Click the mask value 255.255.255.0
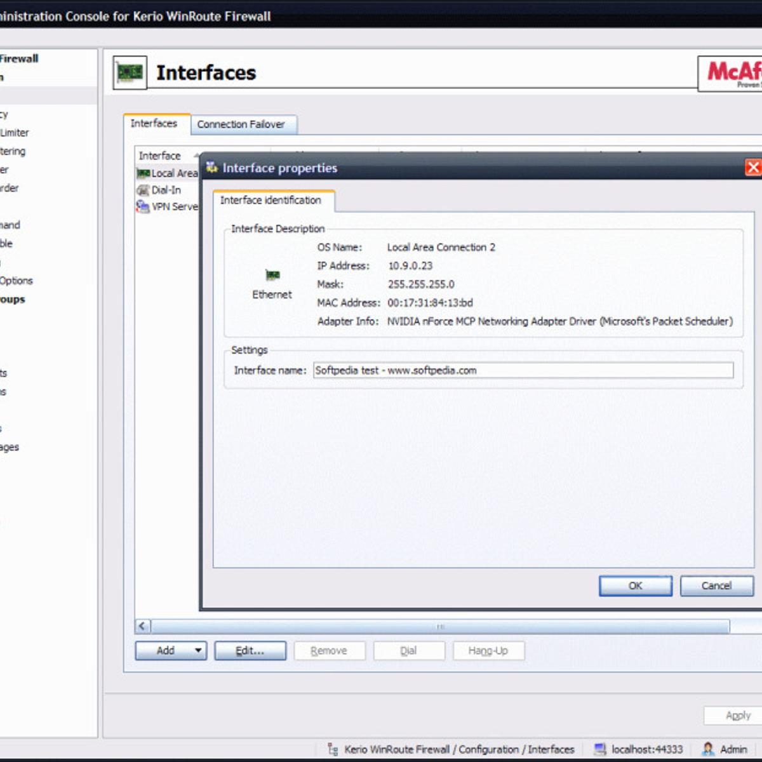The height and width of the screenshot is (762, 762). point(421,284)
